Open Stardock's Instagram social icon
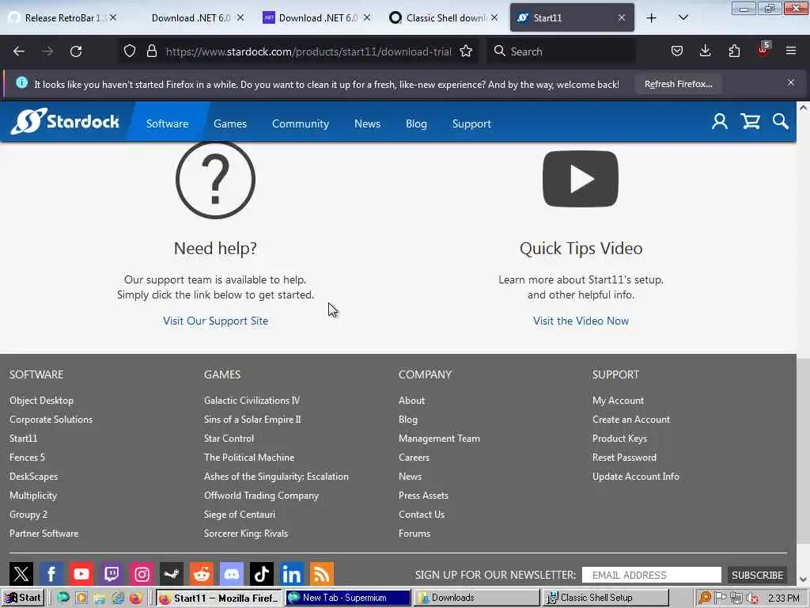This screenshot has width=810, height=608. click(x=142, y=574)
